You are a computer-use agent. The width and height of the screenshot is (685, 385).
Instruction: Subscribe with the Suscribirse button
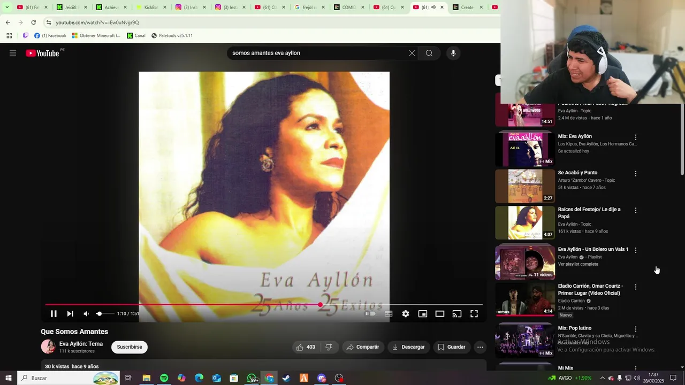tap(130, 347)
